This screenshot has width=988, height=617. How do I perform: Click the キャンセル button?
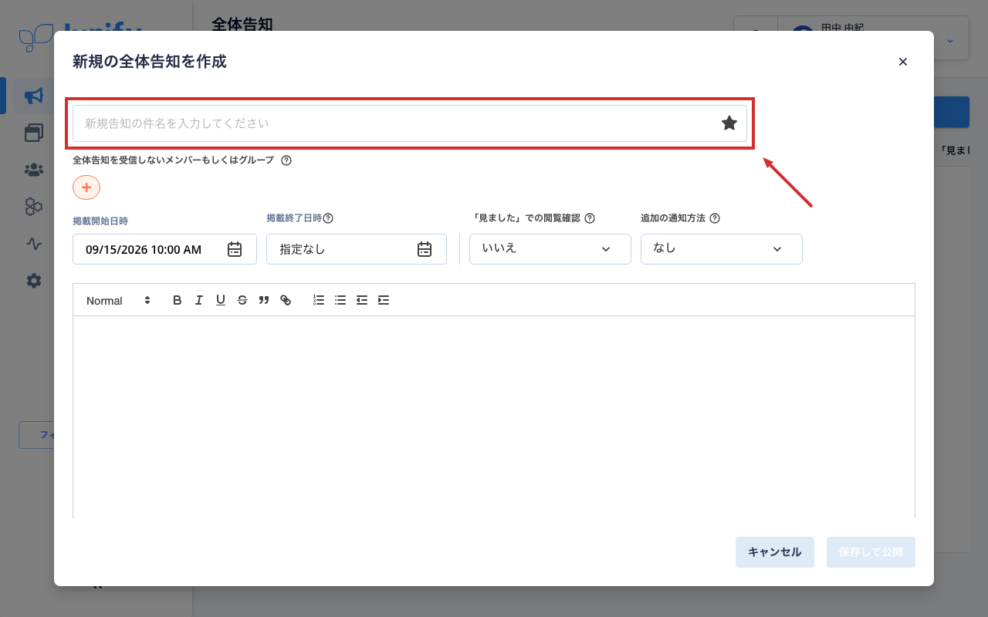pos(775,552)
